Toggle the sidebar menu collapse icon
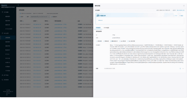This screenshot has width=187, height=101. coord(18,5)
